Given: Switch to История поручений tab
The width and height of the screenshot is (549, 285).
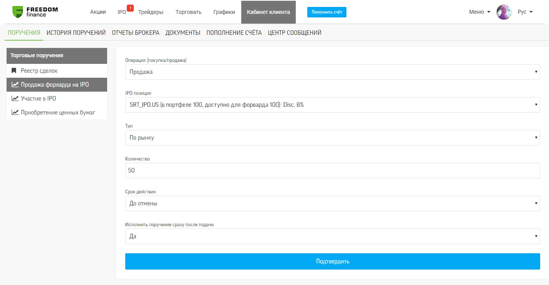Looking at the screenshot, I should pos(76,33).
